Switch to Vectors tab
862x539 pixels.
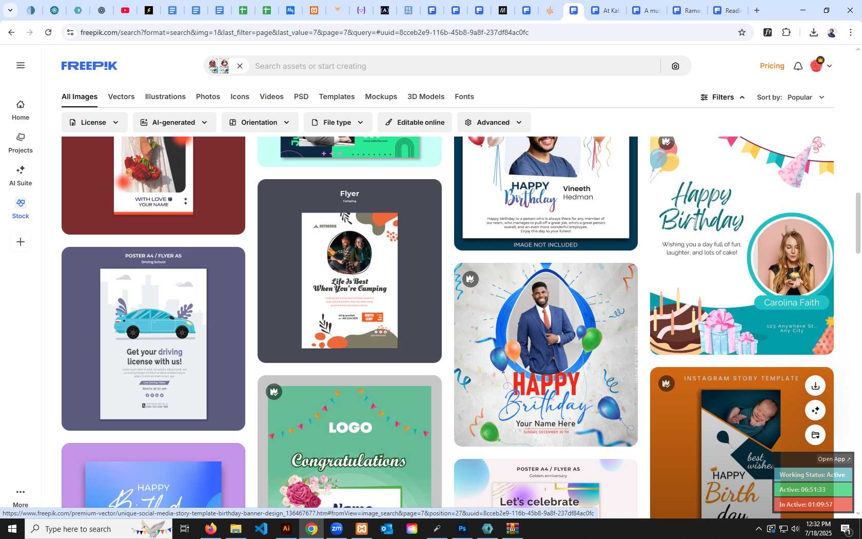coord(121,97)
